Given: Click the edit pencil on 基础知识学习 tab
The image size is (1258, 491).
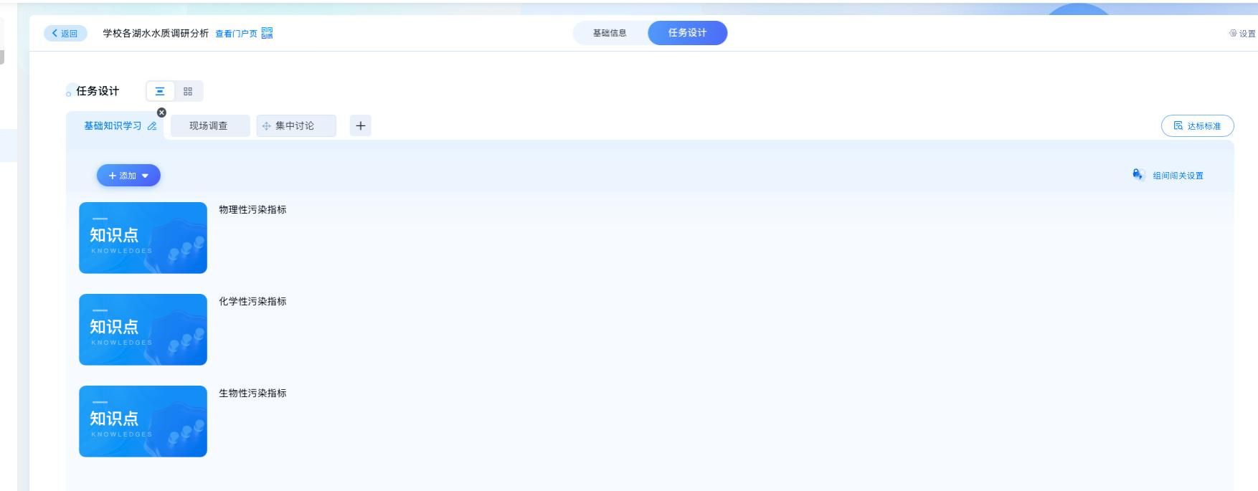Looking at the screenshot, I should (x=152, y=126).
